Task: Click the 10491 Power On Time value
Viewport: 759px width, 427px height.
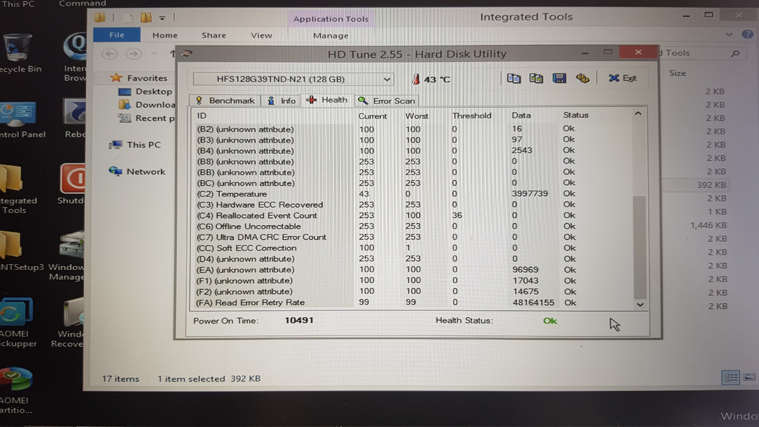Action: (299, 320)
